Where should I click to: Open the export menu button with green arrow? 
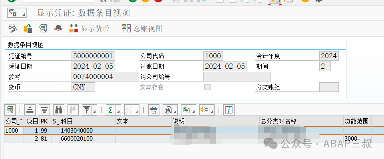click(189, 110)
